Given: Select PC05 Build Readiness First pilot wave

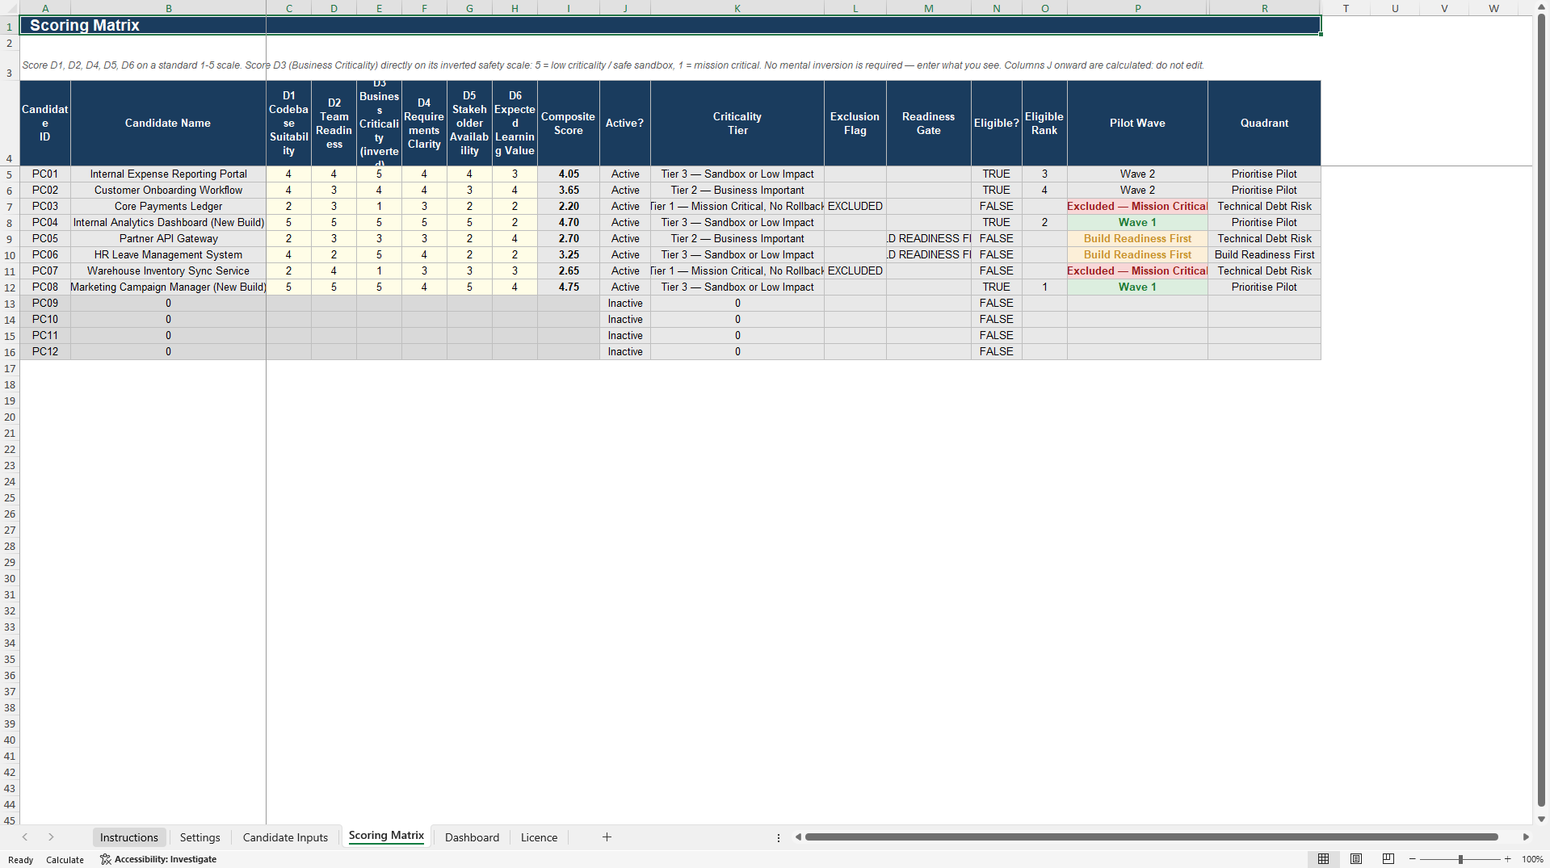Looking at the screenshot, I should point(1137,238).
